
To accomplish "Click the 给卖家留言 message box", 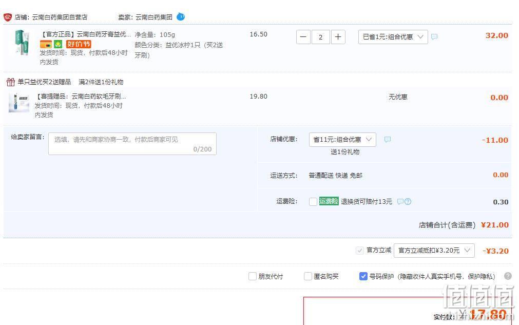I will point(132,144).
